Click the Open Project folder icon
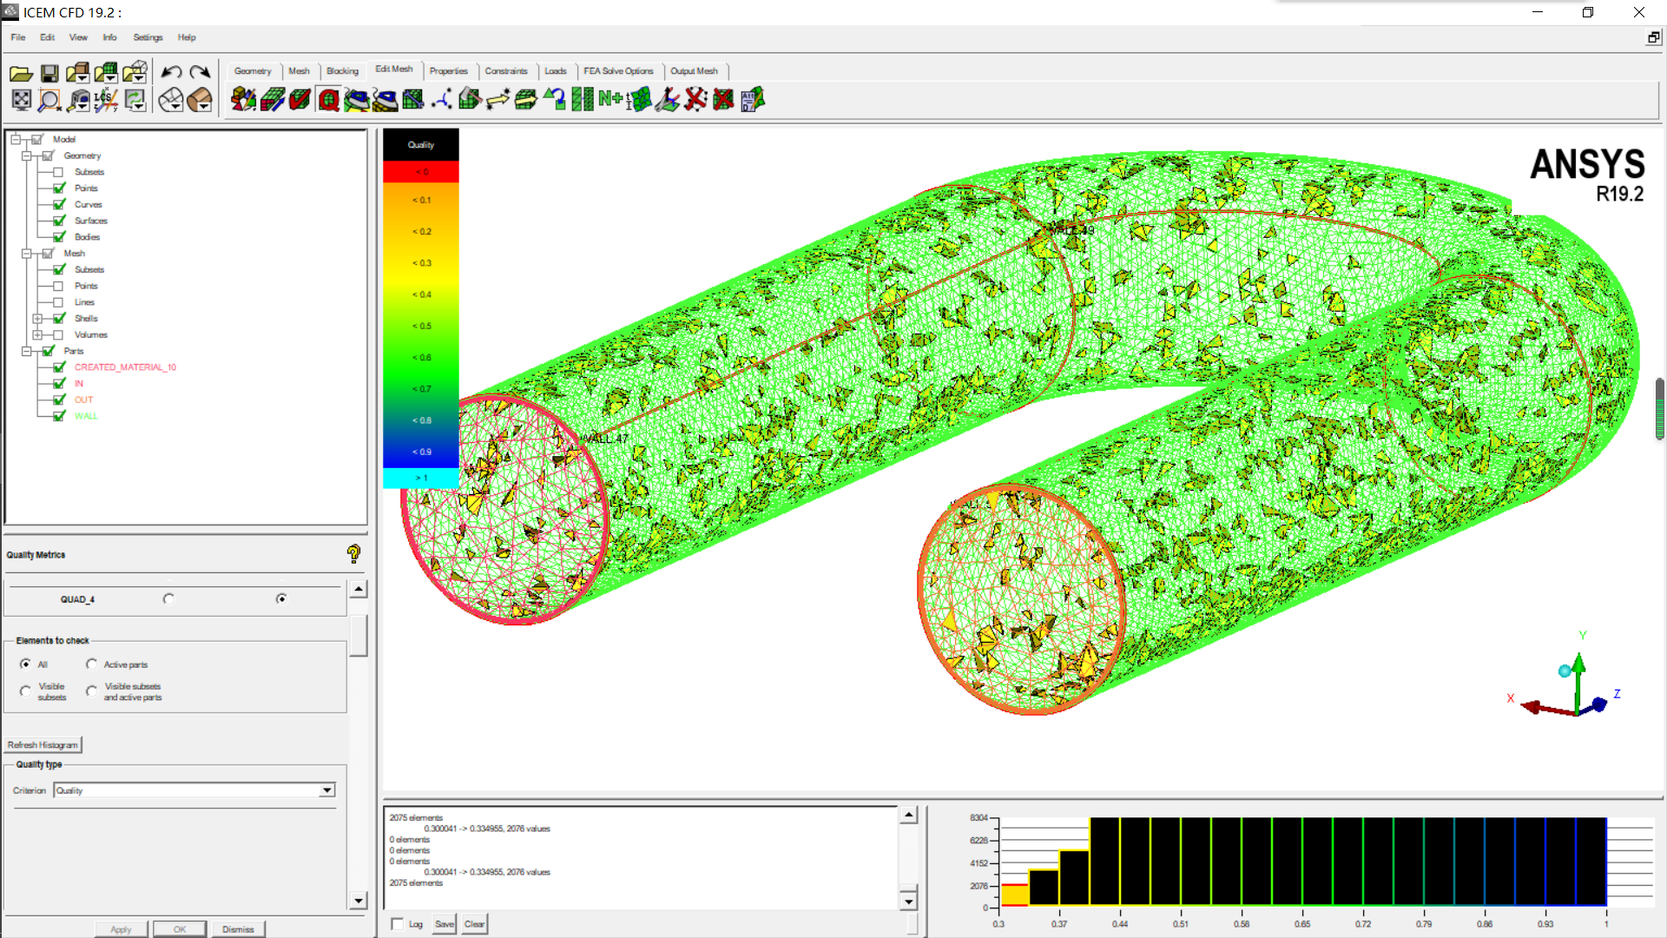Screen dimensions: 1667x938 [x=21, y=74]
